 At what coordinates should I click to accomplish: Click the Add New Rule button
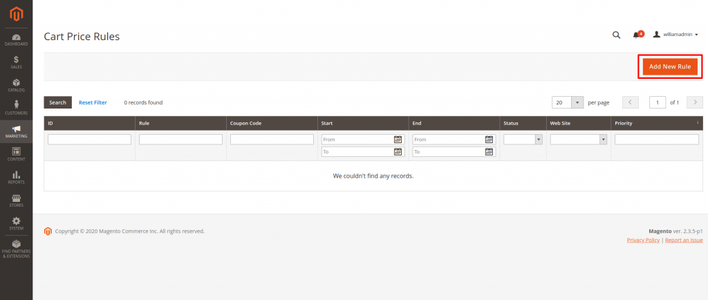[669, 66]
